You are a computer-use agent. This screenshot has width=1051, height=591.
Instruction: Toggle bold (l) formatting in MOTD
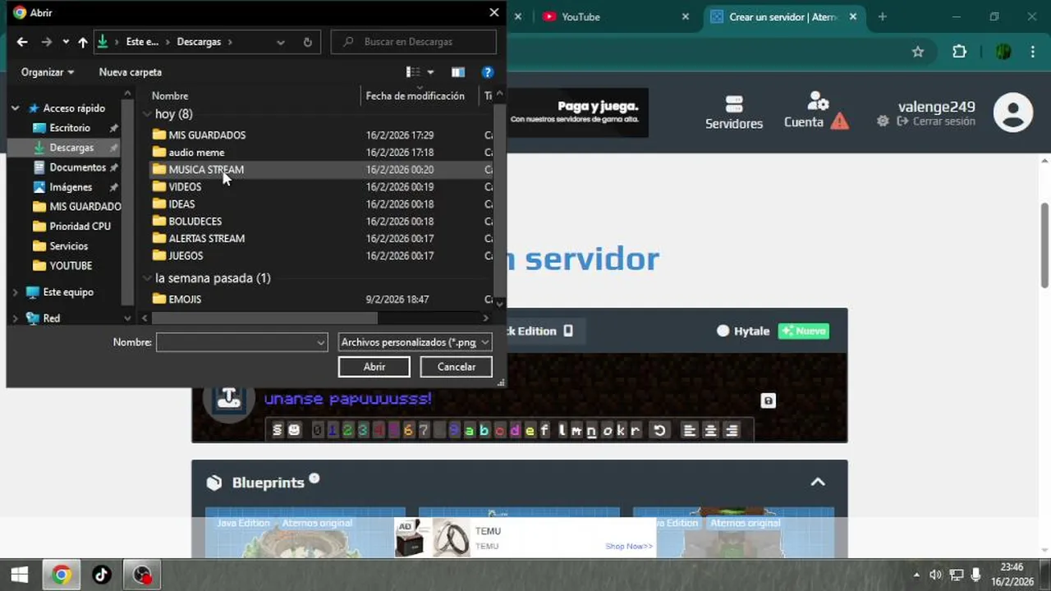tap(563, 430)
